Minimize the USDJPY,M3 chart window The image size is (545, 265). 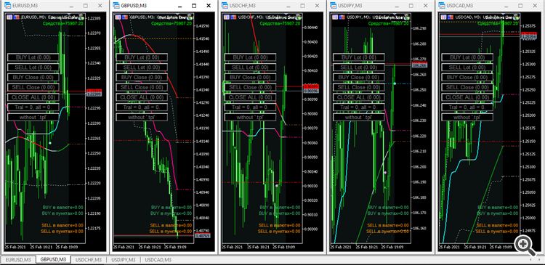[x=397, y=6]
